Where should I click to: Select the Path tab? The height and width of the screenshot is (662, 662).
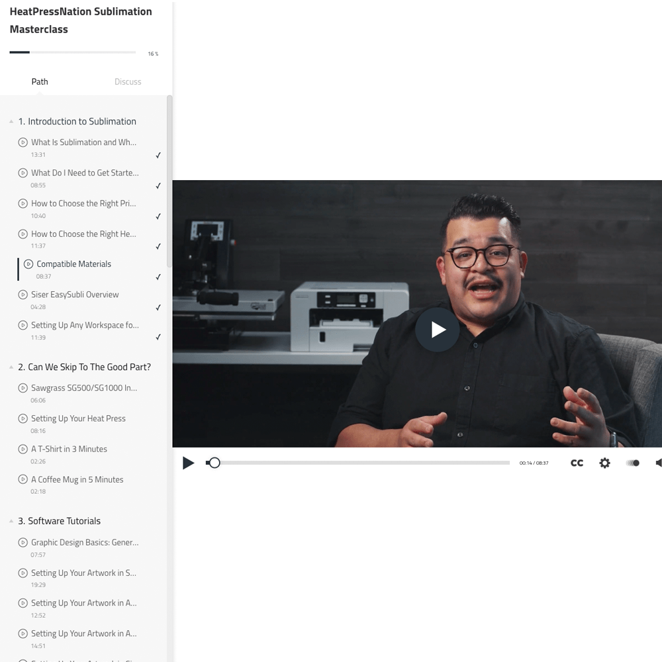[x=40, y=81]
